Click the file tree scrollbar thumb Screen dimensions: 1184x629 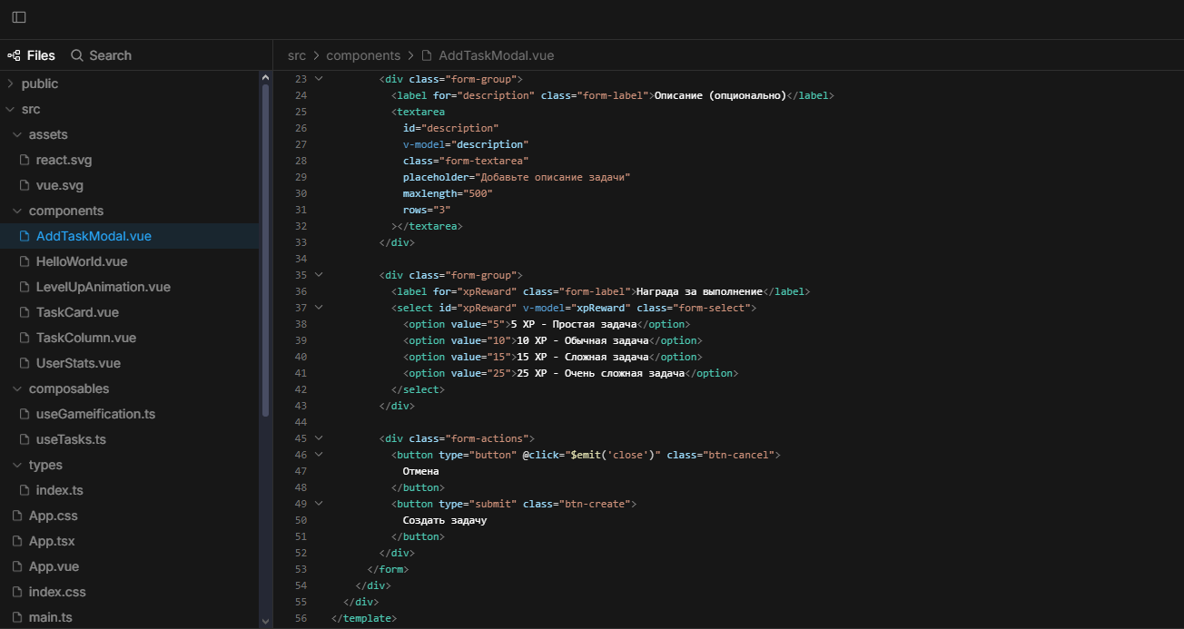tap(265, 251)
